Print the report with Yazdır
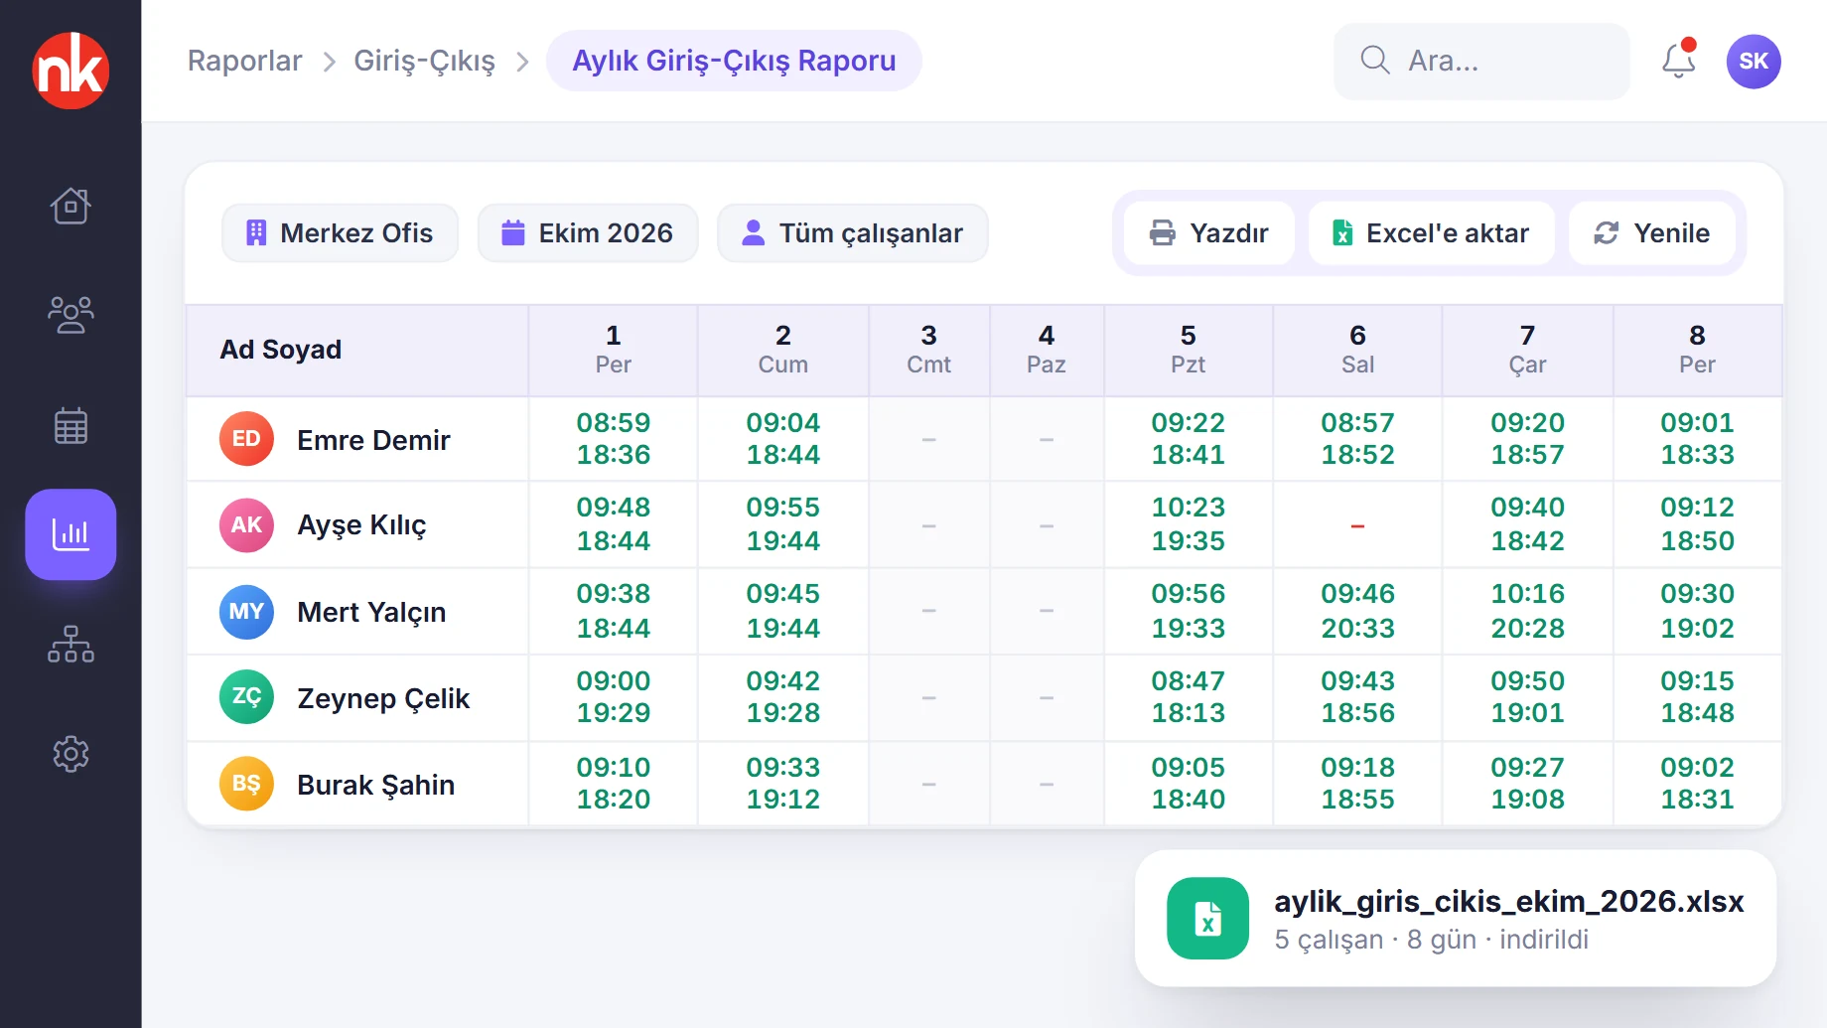 1209,233
